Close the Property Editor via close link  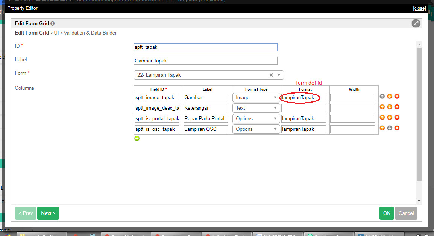pos(419,8)
